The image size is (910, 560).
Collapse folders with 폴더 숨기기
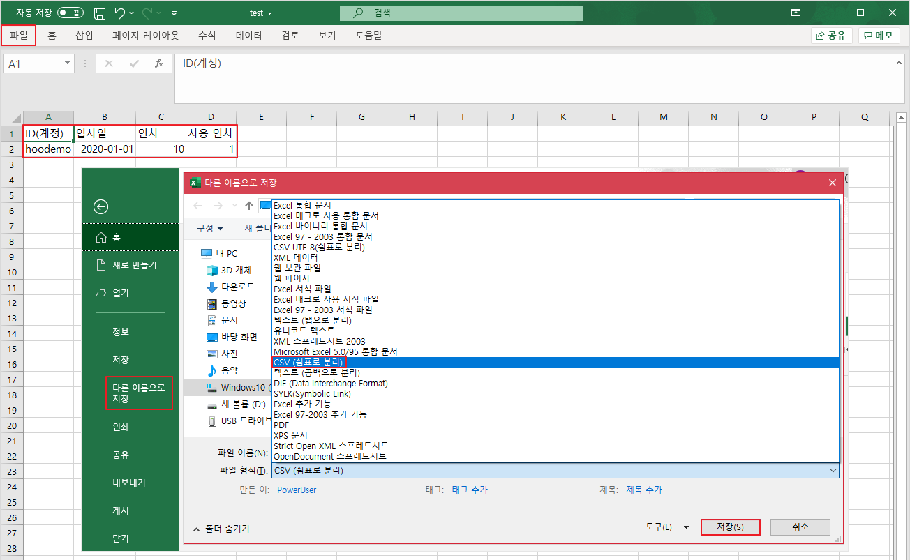pos(221,529)
